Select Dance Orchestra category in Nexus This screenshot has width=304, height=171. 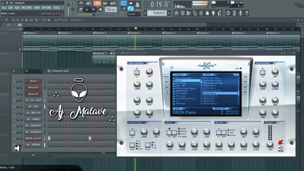click(184, 78)
